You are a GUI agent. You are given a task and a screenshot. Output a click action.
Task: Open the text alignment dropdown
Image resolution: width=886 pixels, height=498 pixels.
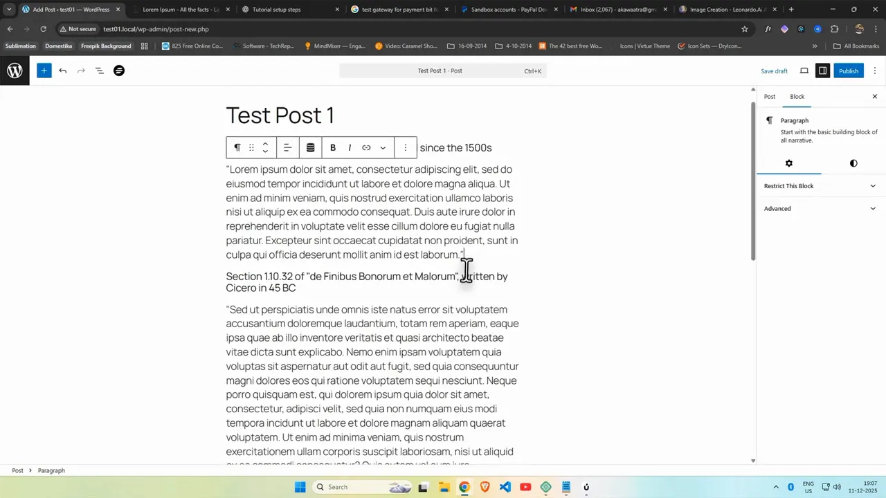tap(287, 147)
